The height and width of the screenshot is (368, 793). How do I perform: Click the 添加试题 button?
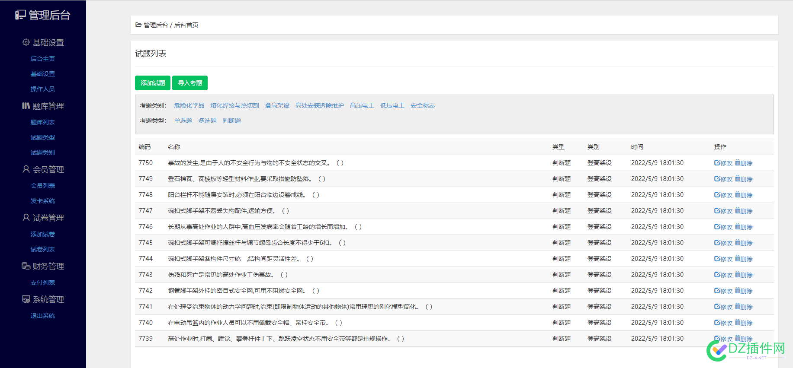tap(153, 83)
